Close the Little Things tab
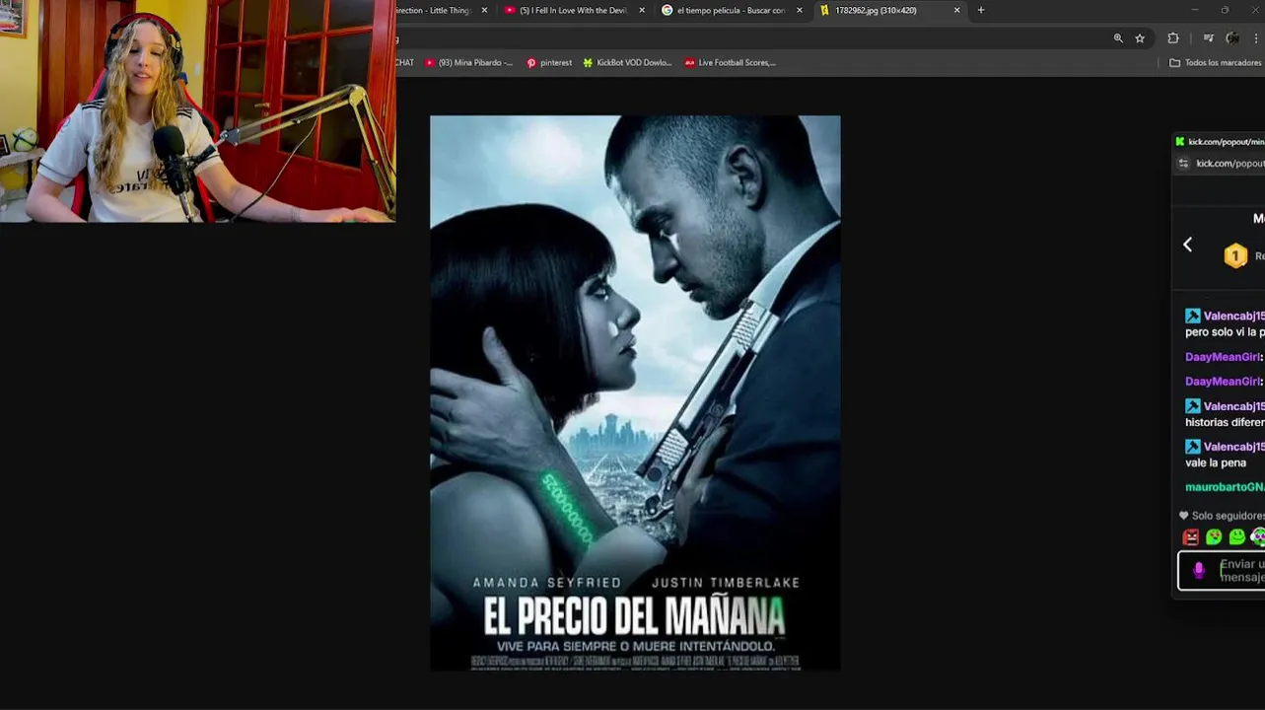Viewport: 1265px width, 710px height. click(x=484, y=10)
